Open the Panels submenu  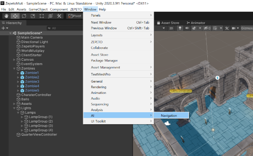pyautogui.click(x=118, y=16)
